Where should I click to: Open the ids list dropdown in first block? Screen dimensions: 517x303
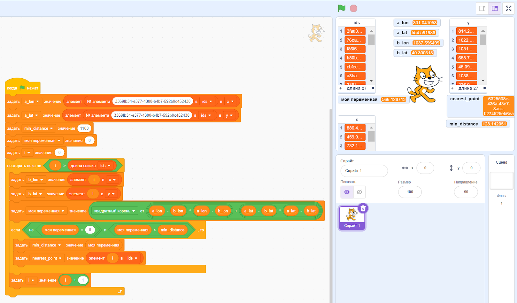click(x=207, y=101)
